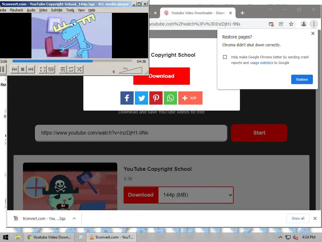Open VLC Audio menu

[x=31, y=10]
